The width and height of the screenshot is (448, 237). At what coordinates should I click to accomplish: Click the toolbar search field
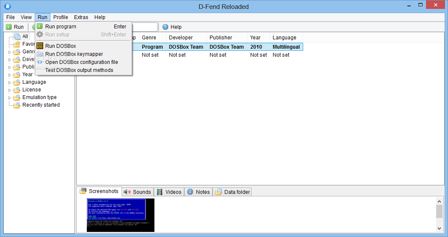[144, 27]
